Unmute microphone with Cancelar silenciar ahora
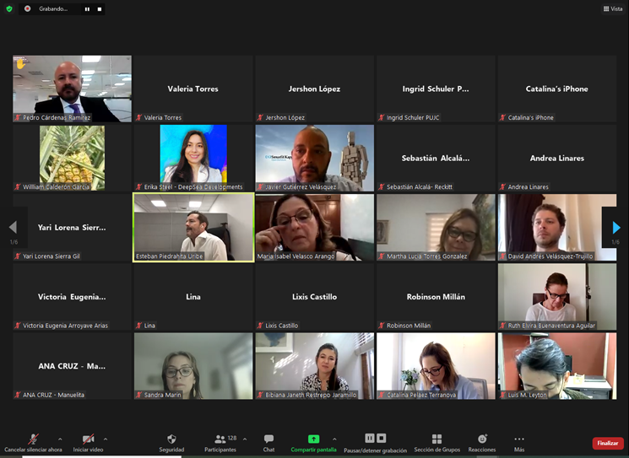The height and width of the screenshot is (458, 629). pos(33,439)
